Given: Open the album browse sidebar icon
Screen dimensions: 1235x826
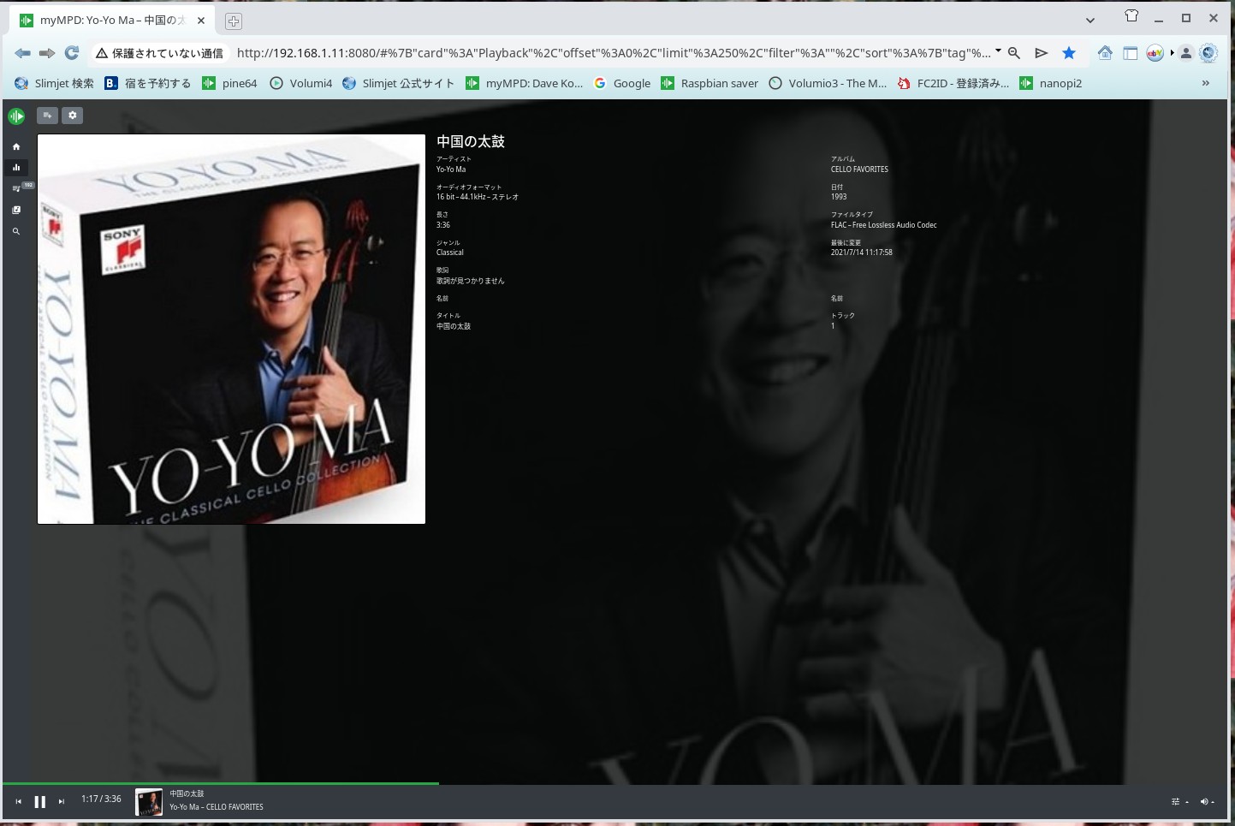Looking at the screenshot, I should click(16, 209).
